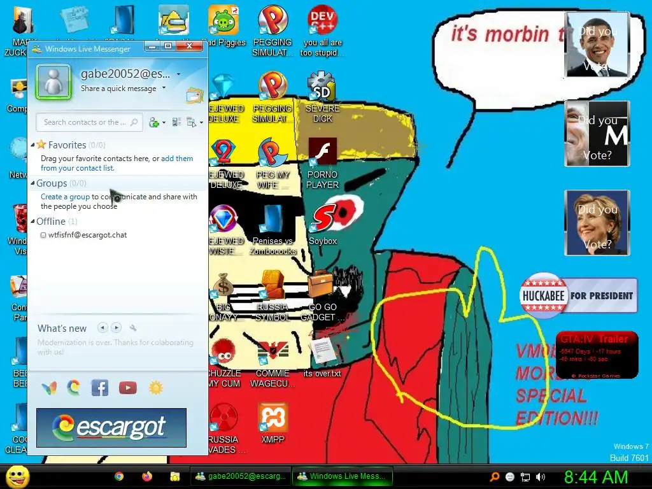
Task: Click the Escargot snail icon in bottom bar
Action: pyautogui.click(x=74, y=388)
